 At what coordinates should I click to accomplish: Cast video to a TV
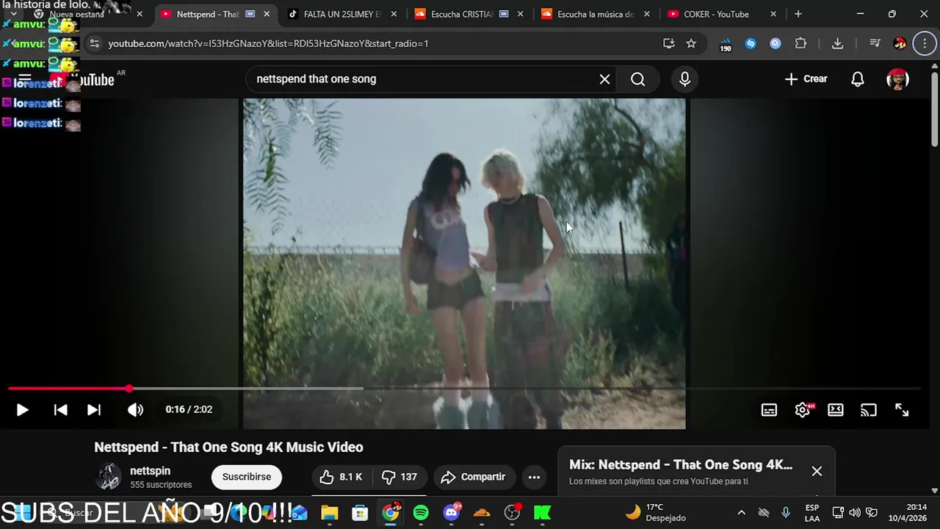(x=869, y=410)
